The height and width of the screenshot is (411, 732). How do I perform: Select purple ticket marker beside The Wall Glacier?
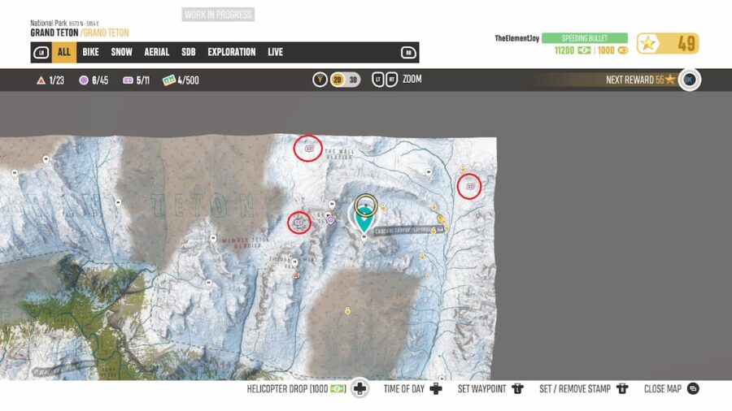(308, 149)
